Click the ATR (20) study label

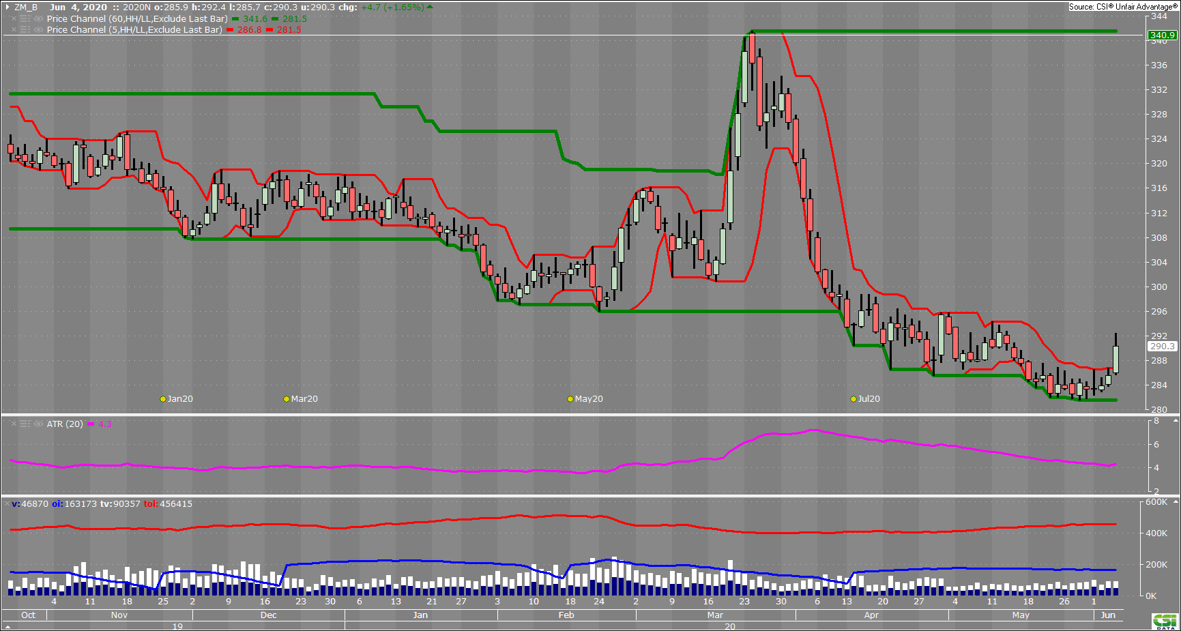point(65,424)
